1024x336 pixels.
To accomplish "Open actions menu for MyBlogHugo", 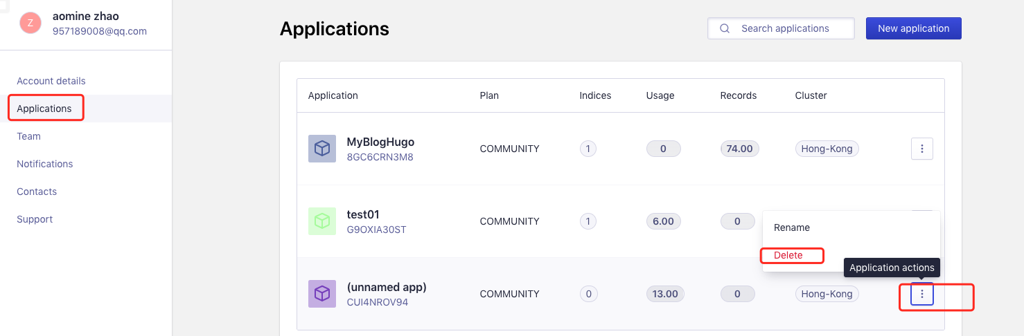I will [921, 149].
